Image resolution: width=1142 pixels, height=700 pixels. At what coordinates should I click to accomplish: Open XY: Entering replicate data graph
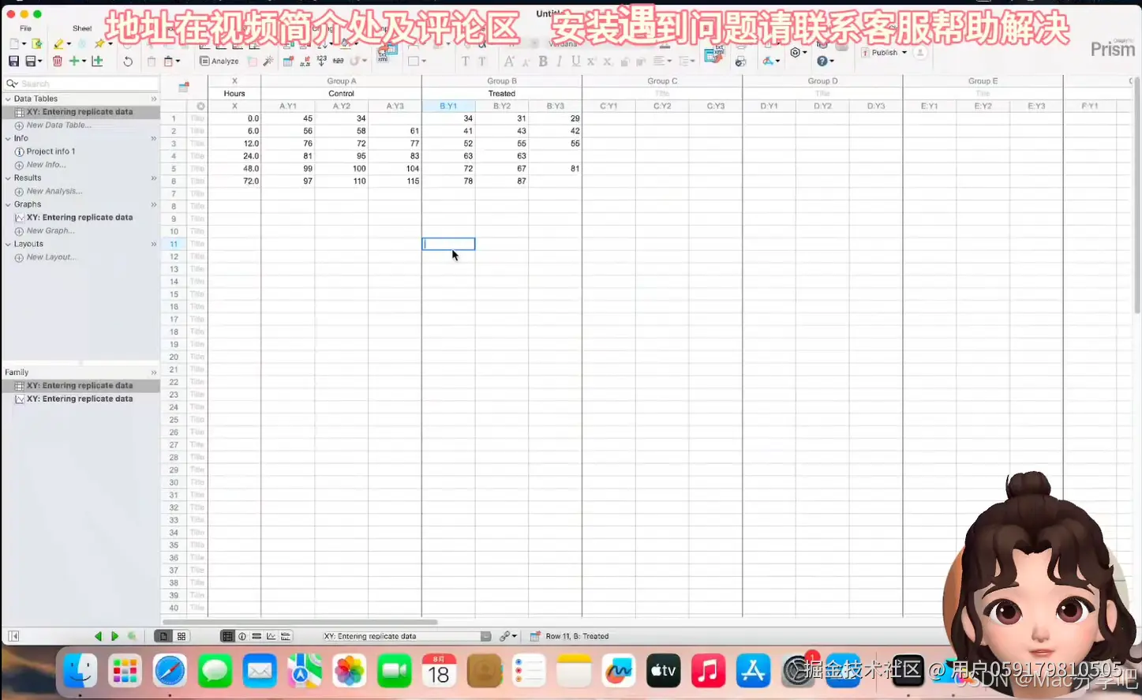click(80, 218)
